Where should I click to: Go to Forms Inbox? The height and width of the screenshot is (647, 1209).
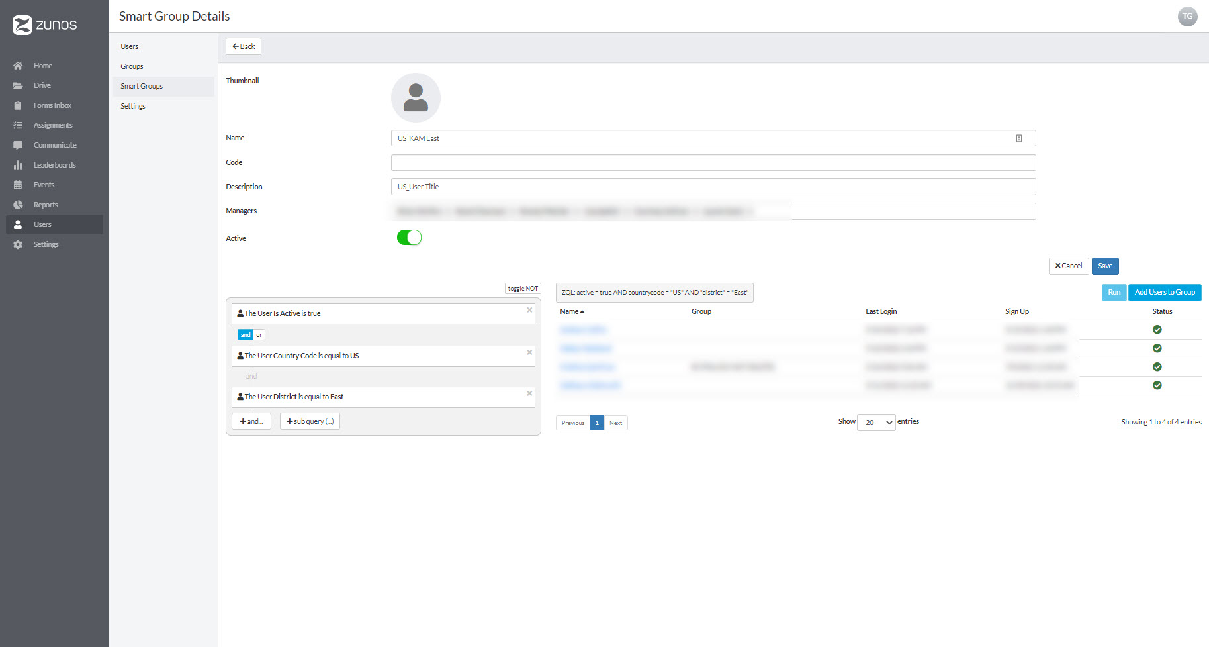pos(52,105)
